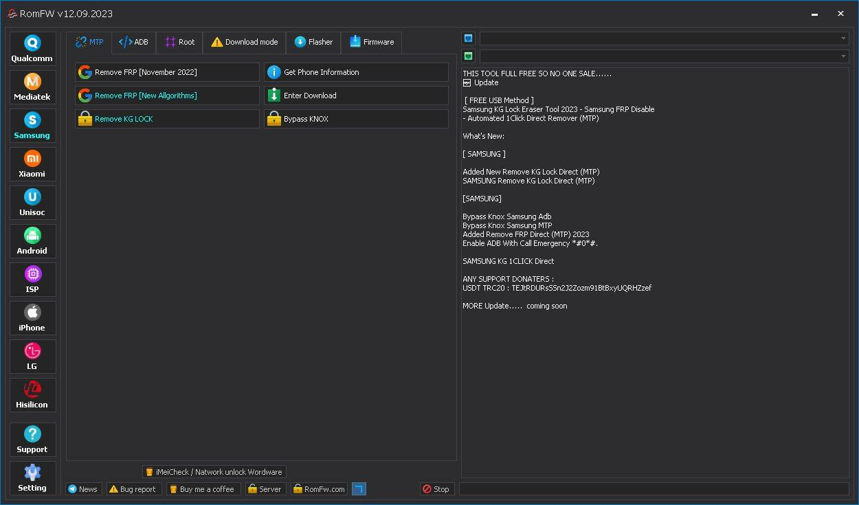Open the ISP chip section
Screen dimensions: 859x505
[x=32, y=280]
